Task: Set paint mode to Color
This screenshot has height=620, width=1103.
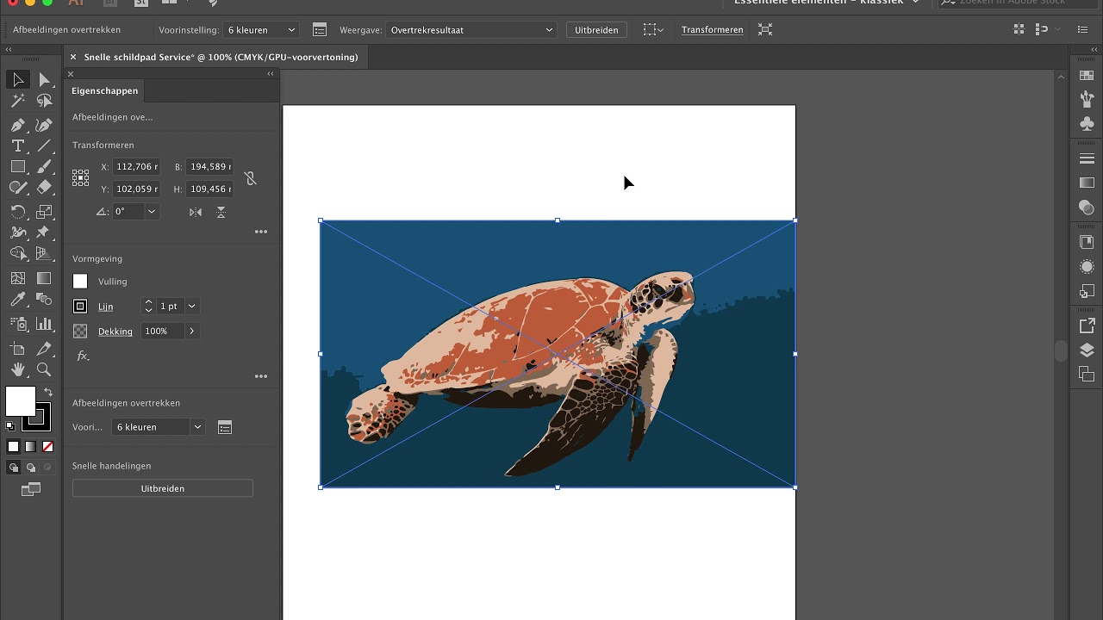Action: (x=13, y=446)
